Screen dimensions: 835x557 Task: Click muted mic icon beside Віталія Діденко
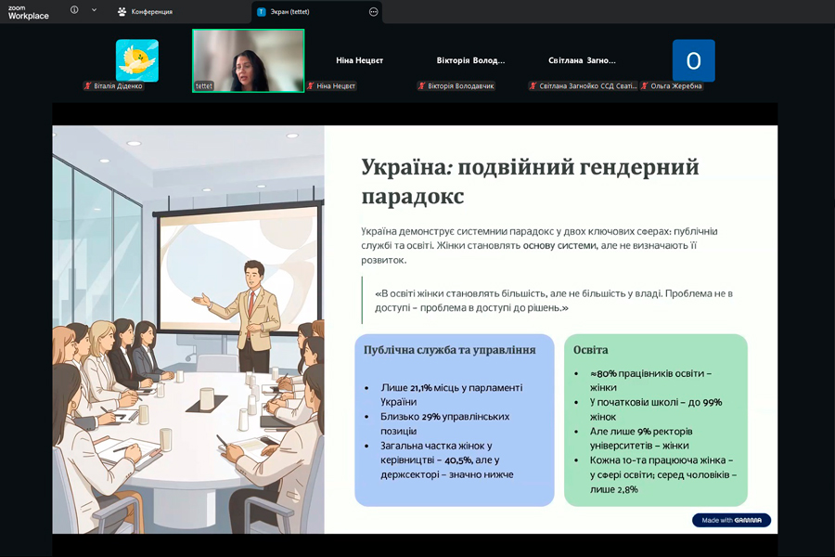click(x=88, y=85)
